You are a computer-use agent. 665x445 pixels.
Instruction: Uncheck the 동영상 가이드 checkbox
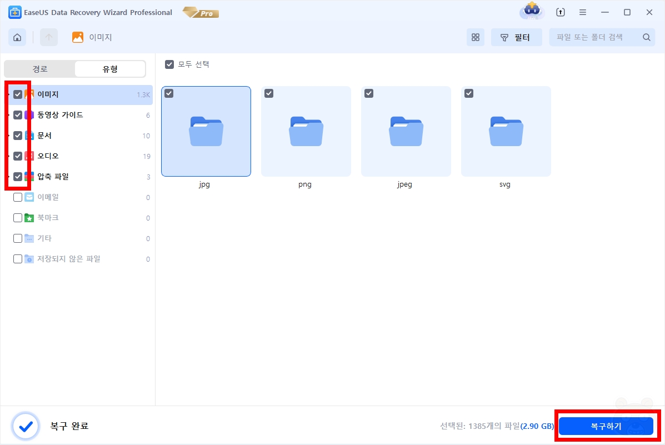(18, 115)
